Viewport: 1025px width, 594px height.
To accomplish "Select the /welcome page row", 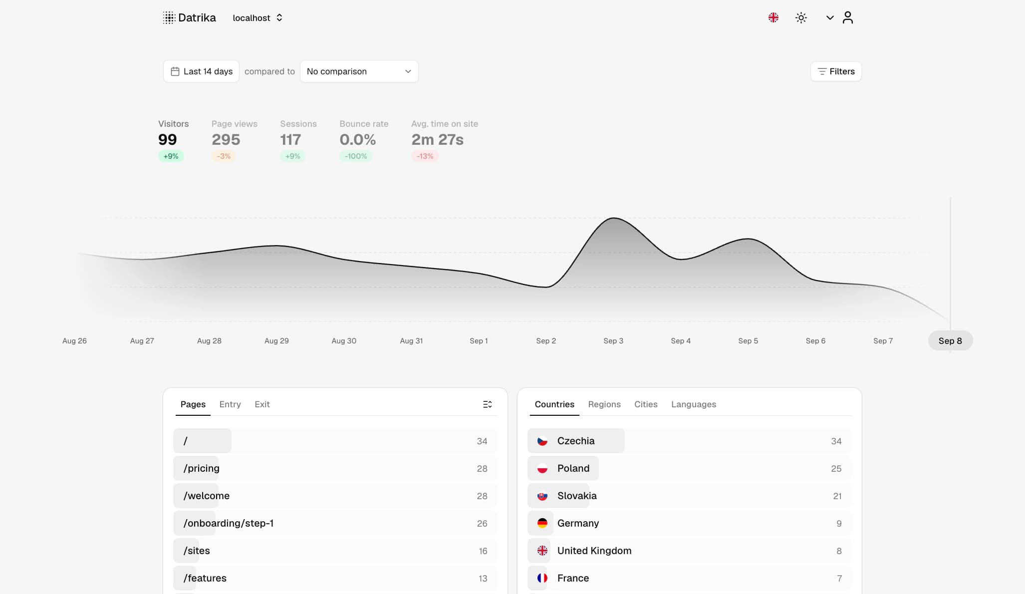I will pos(335,496).
